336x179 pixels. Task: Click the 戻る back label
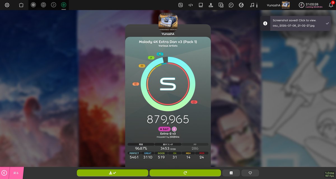16,173
